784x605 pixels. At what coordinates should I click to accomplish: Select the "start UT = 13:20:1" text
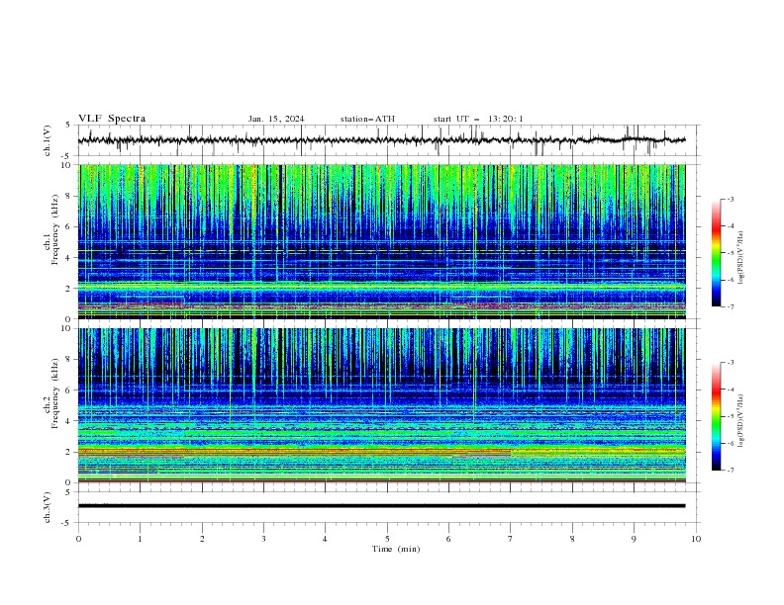click(478, 119)
